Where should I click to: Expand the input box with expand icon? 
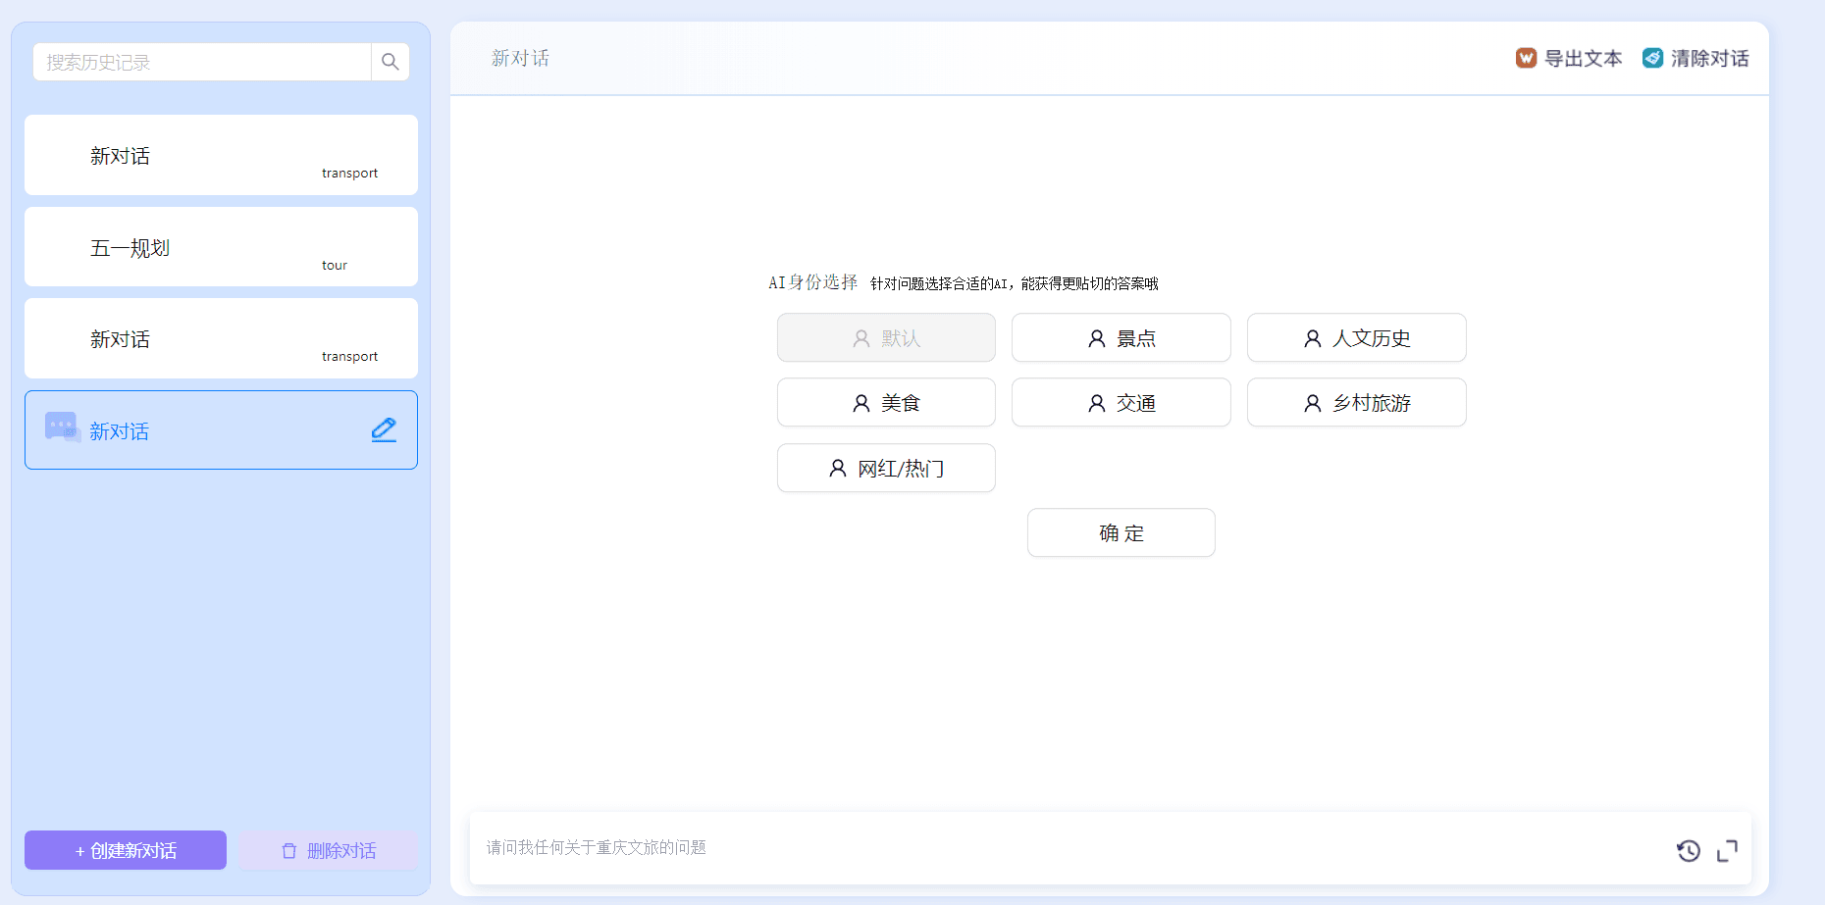click(x=1727, y=850)
